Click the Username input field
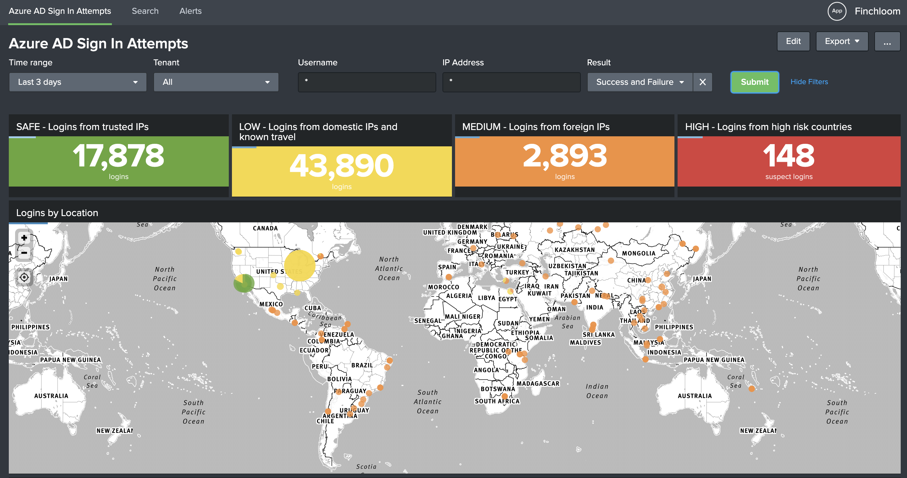This screenshot has width=907, height=478. coord(366,82)
